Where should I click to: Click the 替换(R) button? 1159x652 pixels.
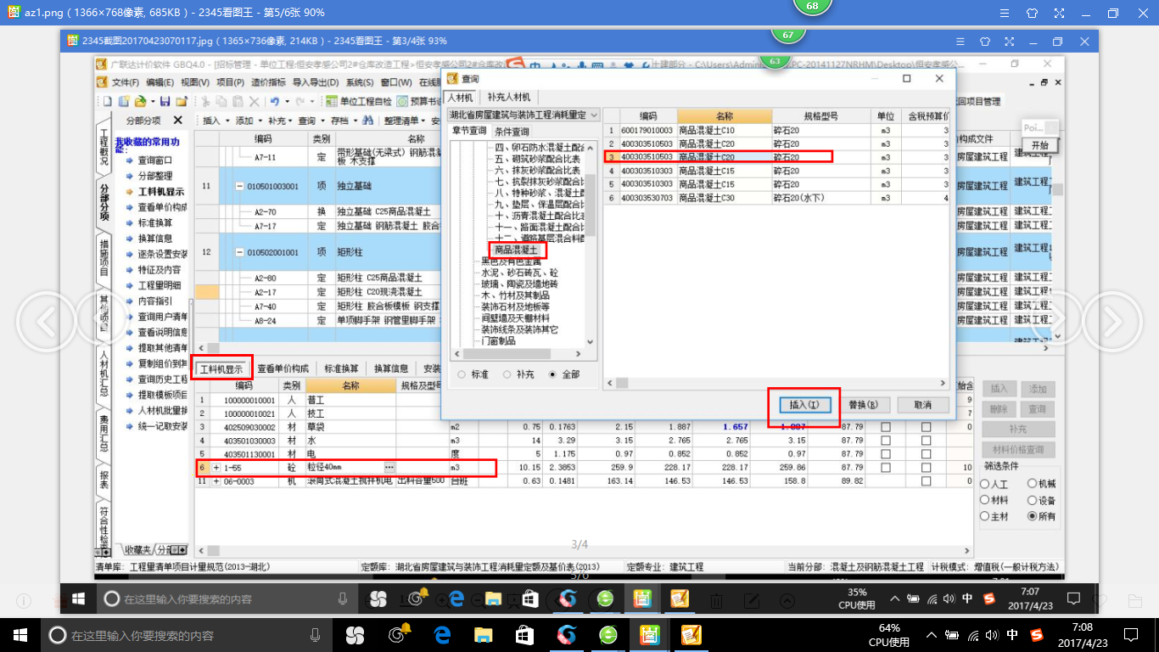click(863, 405)
